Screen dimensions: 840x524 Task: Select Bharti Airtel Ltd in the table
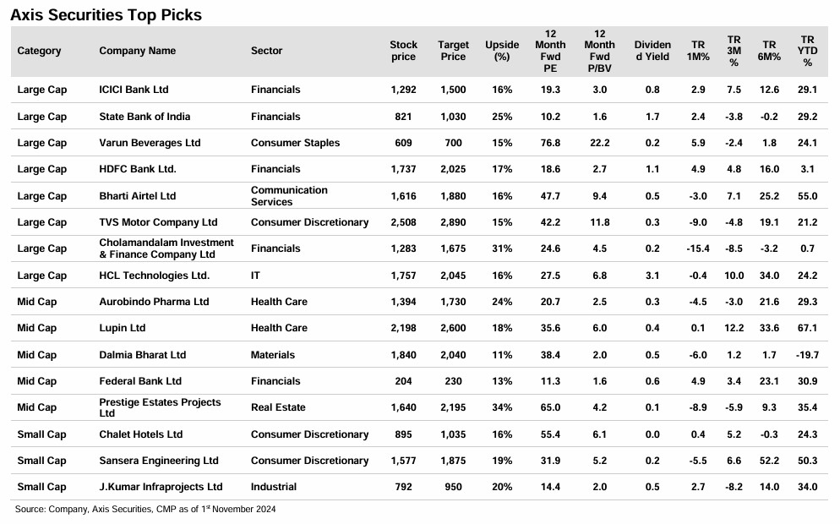click(x=138, y=196)
